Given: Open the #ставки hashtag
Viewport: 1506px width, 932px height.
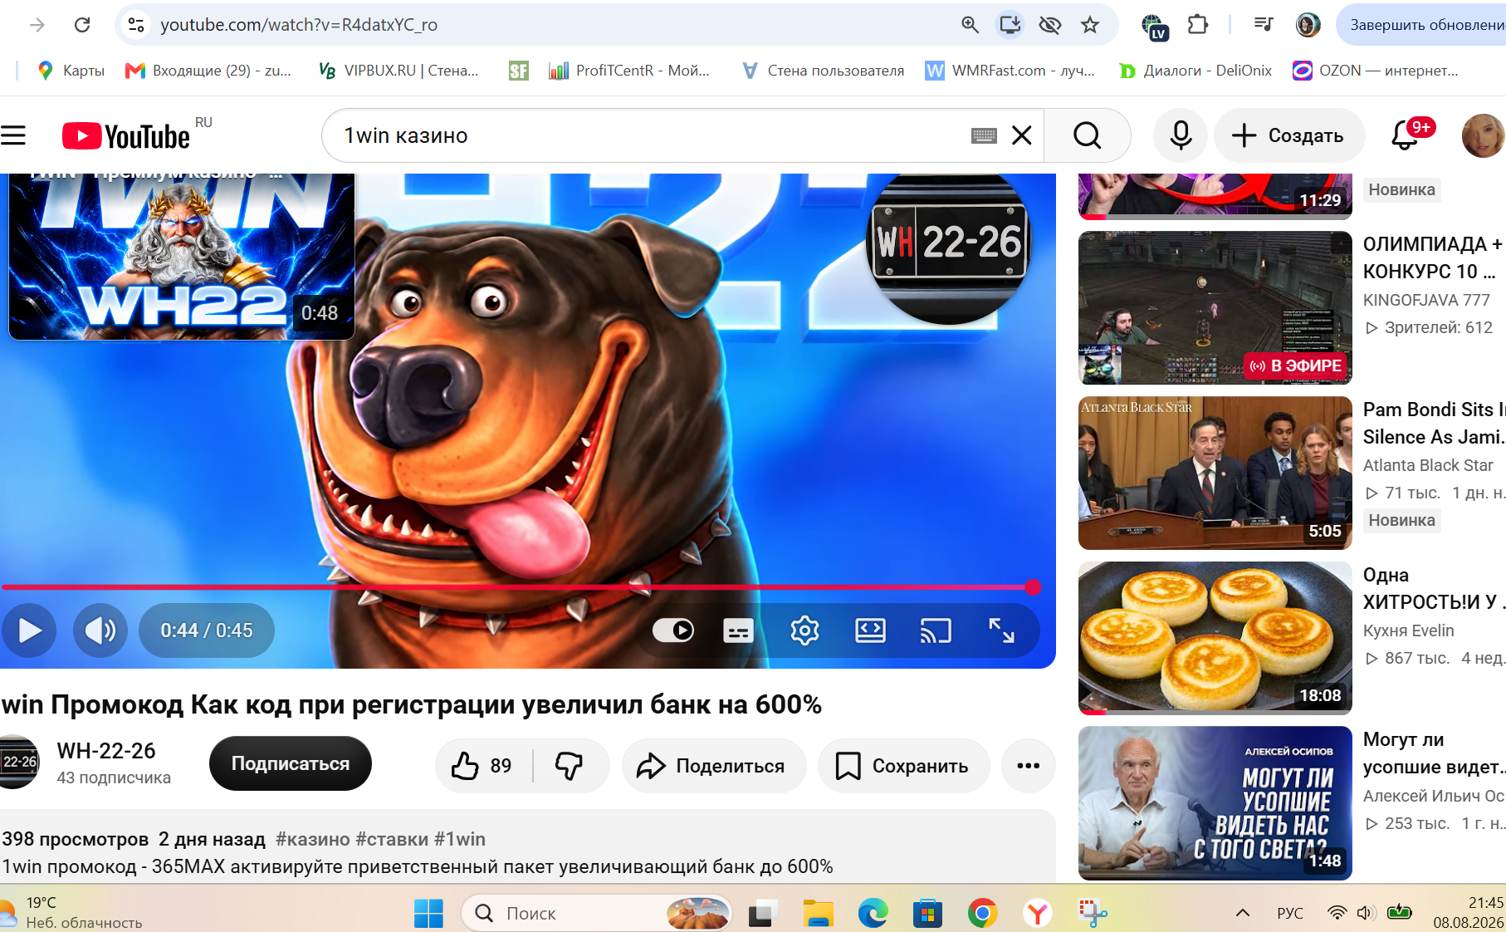Looking at the screenshot, I should 392,839.
